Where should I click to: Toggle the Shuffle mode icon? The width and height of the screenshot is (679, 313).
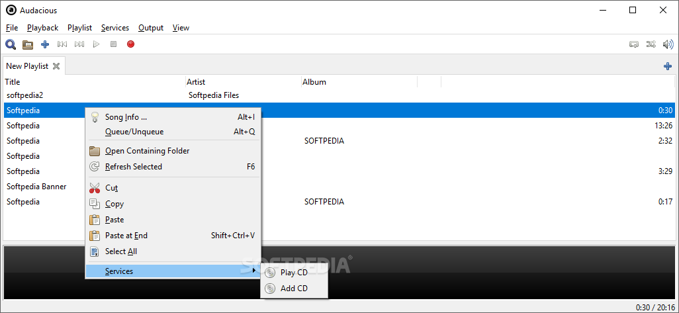pyautogui.click(x=651, y=44)
